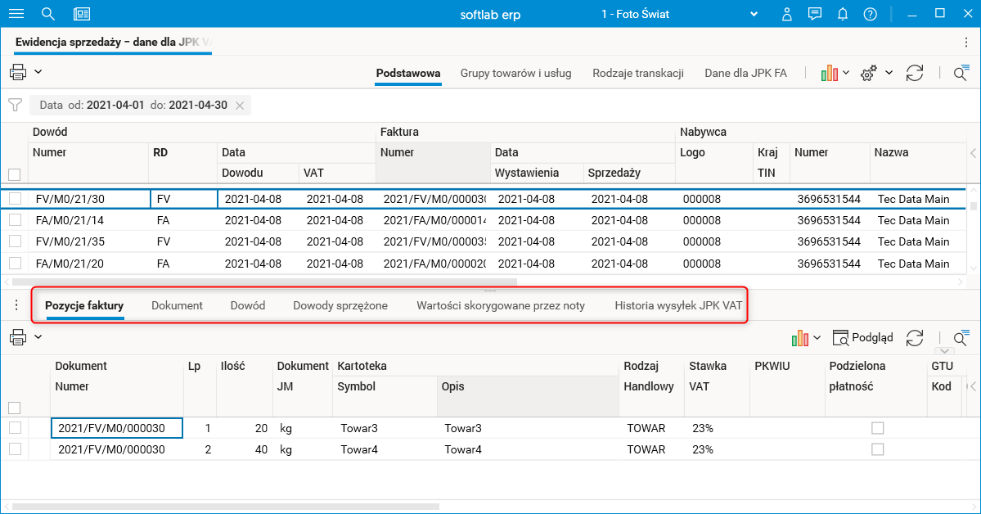The image size is (981, 514).
Task: Open the news panel icon in title bar
Action: click(81, 14)
